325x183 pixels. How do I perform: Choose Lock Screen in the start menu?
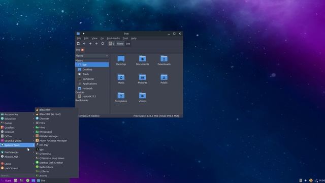tap(17, 168)
